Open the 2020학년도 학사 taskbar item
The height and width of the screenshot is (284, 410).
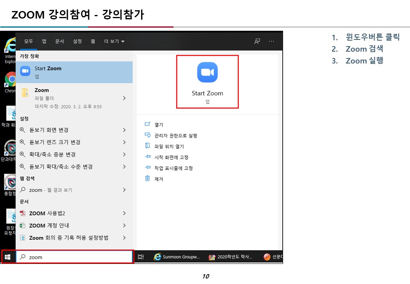[230, 257]
